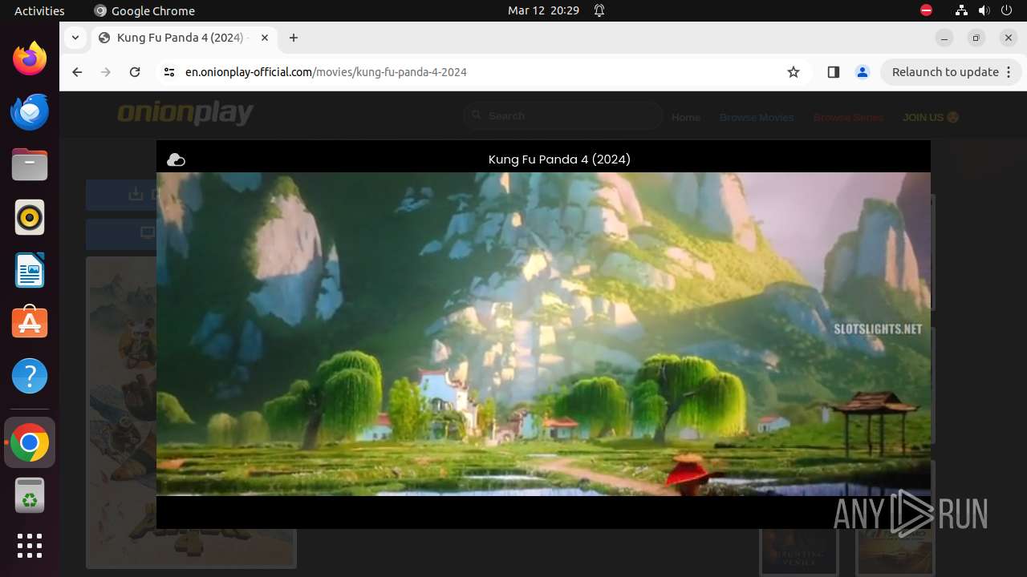
Task: Switch to Google Chrome in the dock
Action: [x=30, y=443]
